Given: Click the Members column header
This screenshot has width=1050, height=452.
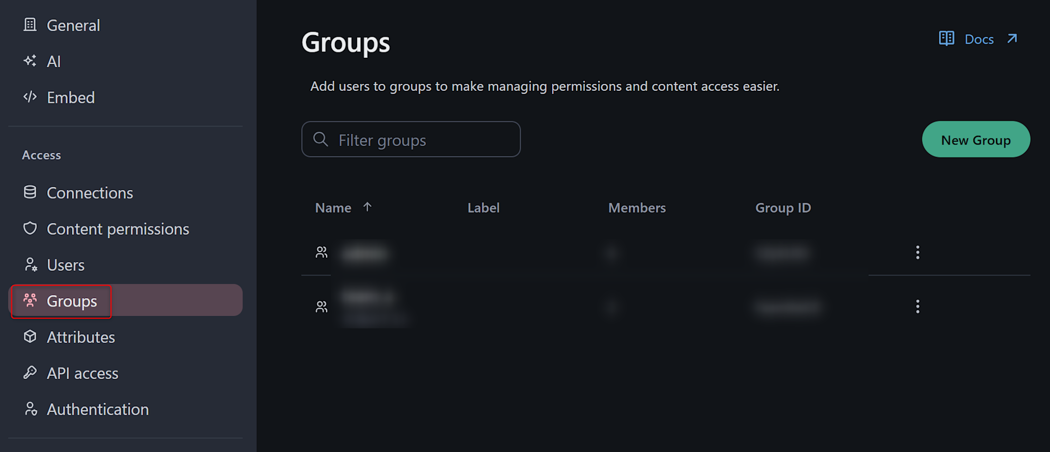Looking at the screenshot, I should point(636,208).
